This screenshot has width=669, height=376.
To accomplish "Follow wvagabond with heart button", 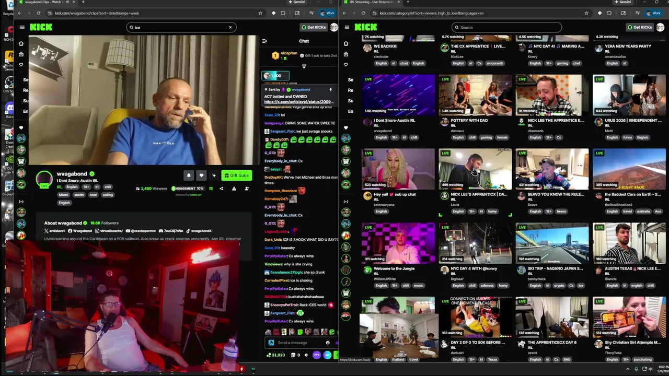I will (201, 175).
